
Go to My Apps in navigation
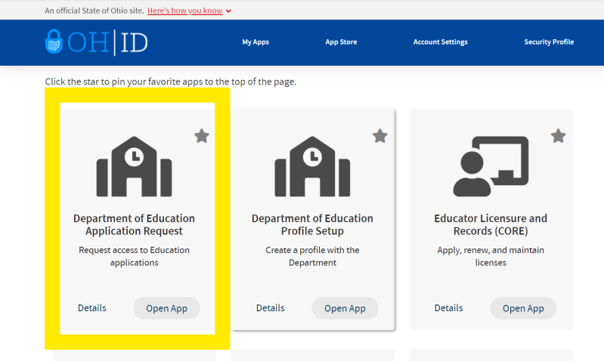(256, 42)
